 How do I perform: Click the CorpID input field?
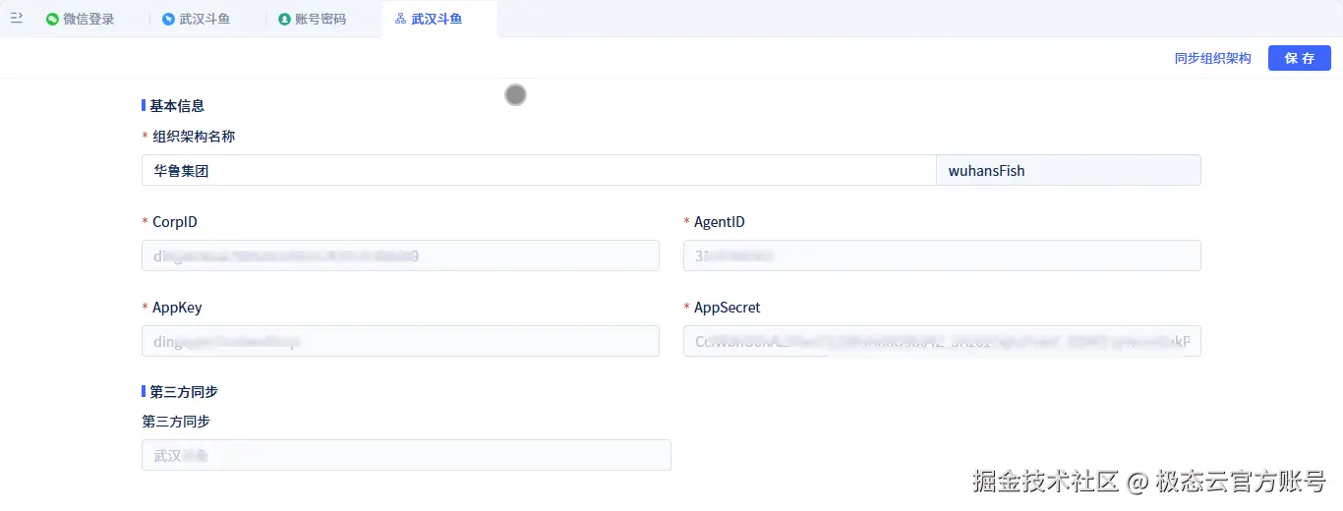click(x=400, y=255)
